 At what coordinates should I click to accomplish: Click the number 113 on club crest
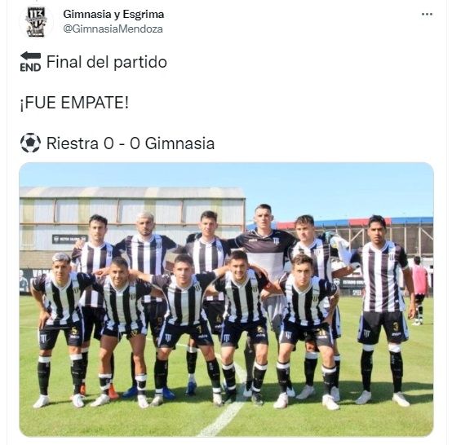tap(37, 13)
